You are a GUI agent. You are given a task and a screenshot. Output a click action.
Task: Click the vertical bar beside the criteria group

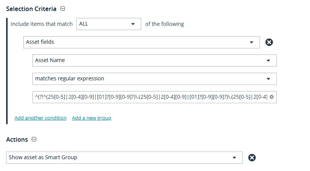click(7, 70)
